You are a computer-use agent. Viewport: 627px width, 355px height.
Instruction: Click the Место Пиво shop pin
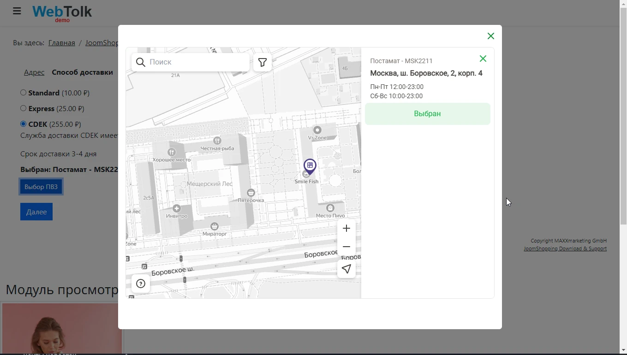pos(330,208)
